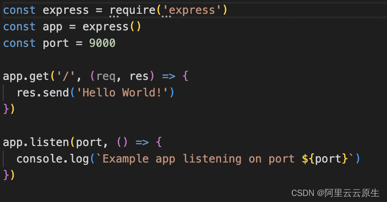Click 'Example app listening on port' text
The height and width of the screenshot is (202, 387).
point(199,159)
